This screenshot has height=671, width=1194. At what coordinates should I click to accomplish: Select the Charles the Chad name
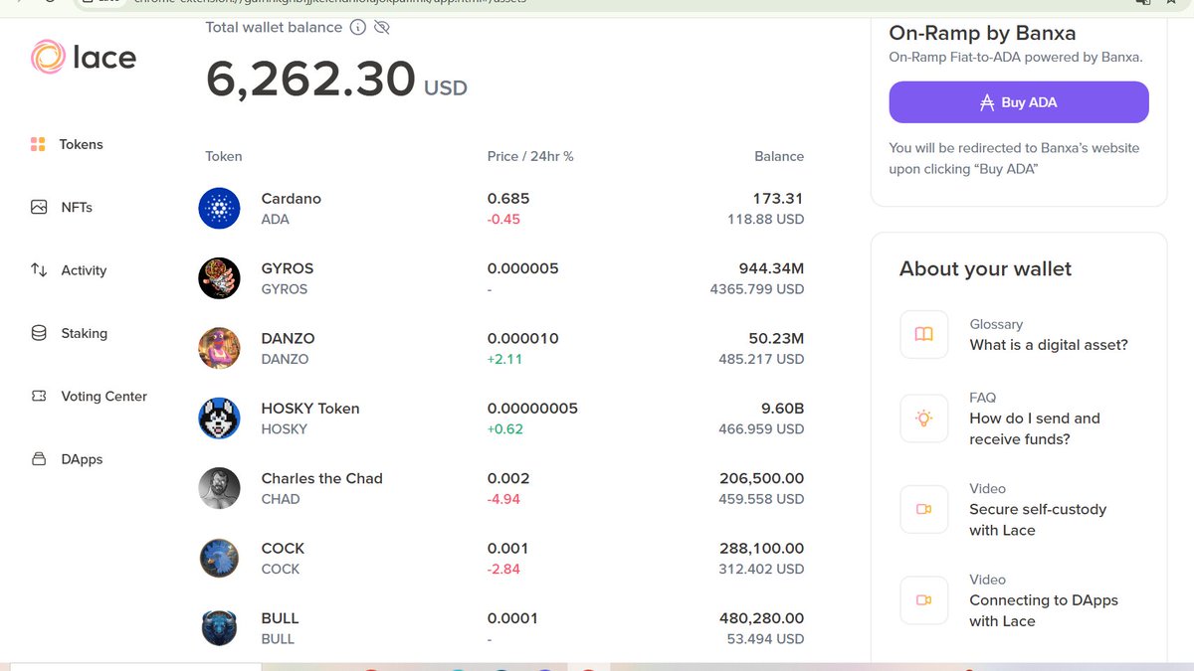click(321, 478)
